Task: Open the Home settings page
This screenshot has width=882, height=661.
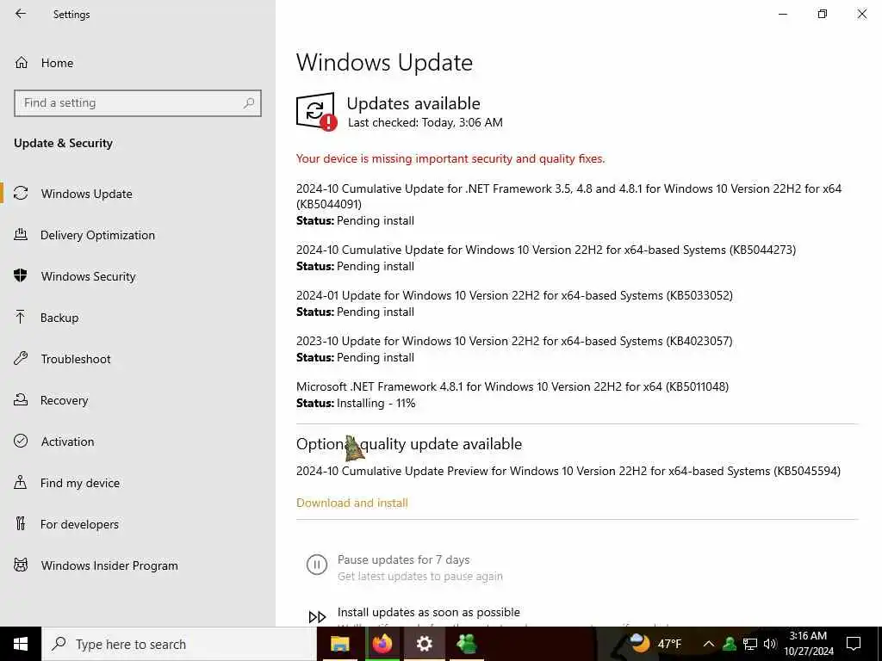Action: (x=57, y=63)
